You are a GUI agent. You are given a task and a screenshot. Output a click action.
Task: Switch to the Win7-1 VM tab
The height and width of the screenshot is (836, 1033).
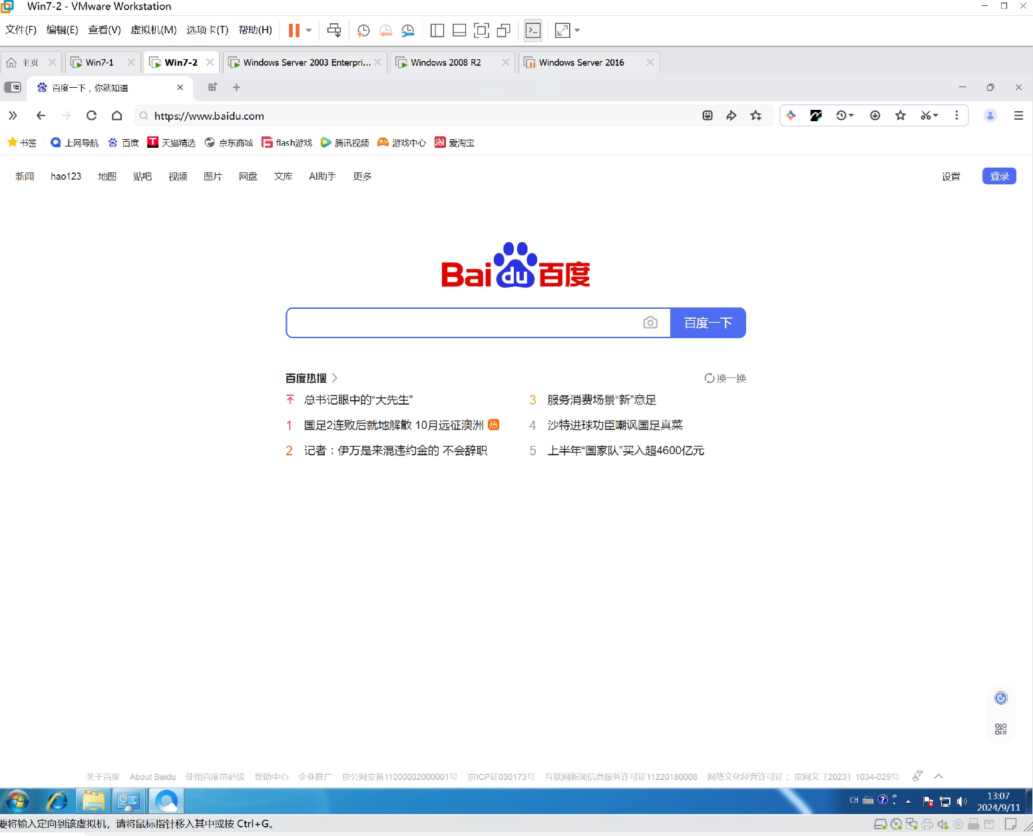[100, 62]
